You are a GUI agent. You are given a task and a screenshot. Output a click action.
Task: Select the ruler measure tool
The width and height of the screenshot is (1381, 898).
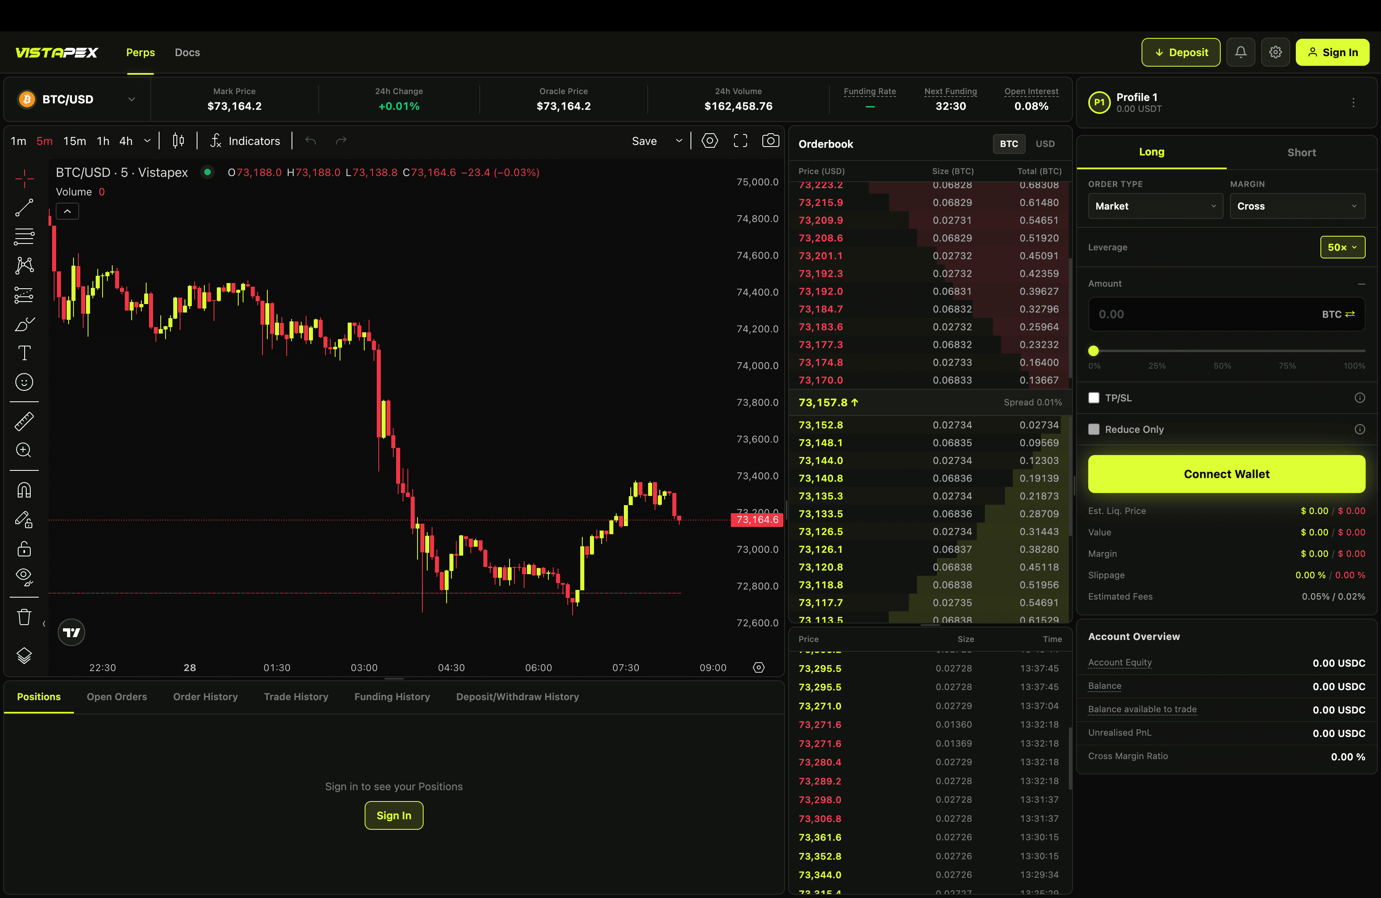pos(24,421)
